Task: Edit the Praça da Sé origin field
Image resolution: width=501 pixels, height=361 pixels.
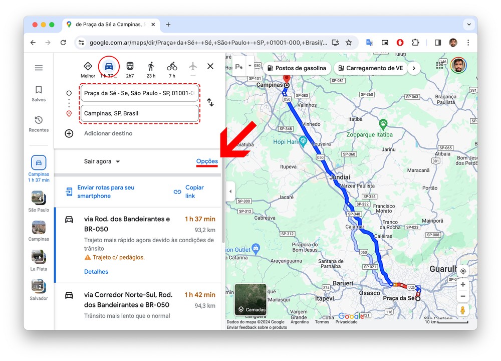Action: coord(139,93)
